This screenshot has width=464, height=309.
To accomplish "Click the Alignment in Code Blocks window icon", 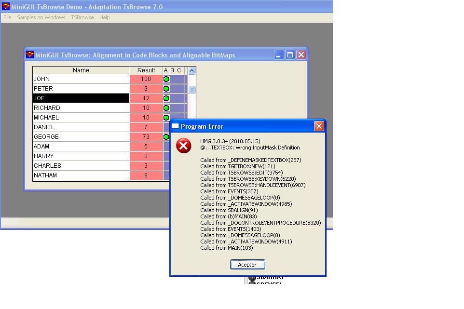I will [30, 54].
